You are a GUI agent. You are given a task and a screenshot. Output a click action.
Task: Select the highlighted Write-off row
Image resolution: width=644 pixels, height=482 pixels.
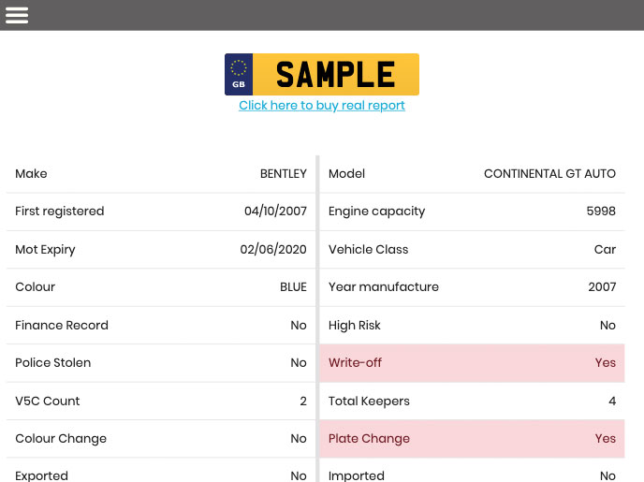pyautogui.click(x=472, y=363)
